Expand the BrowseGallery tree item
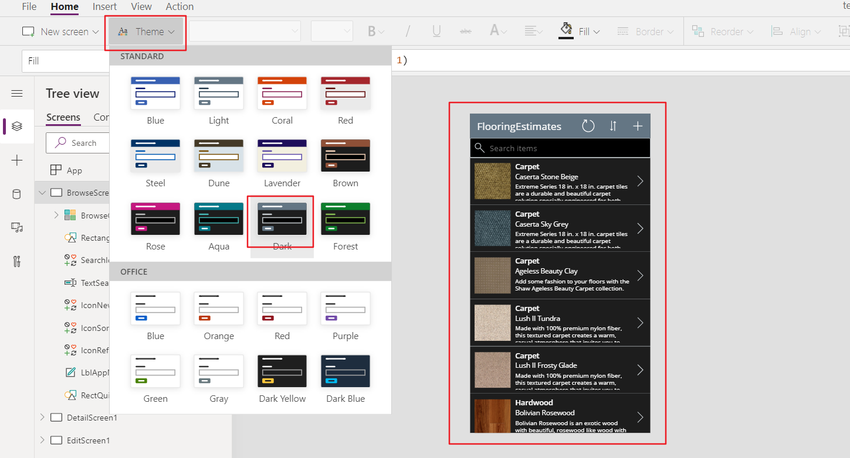 [x=55, y=215]
